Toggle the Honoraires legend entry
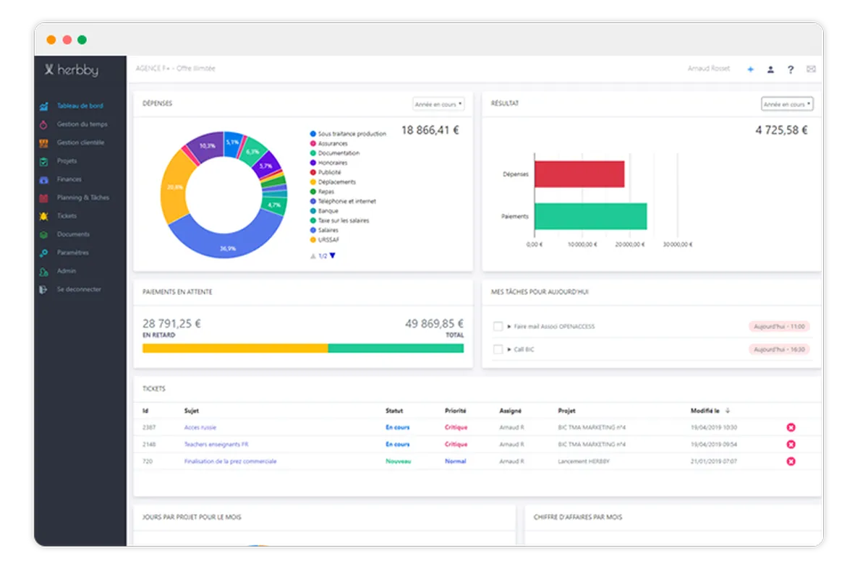Image resolution: width=868 pixels, height=569 pixels. click(328, 163)
